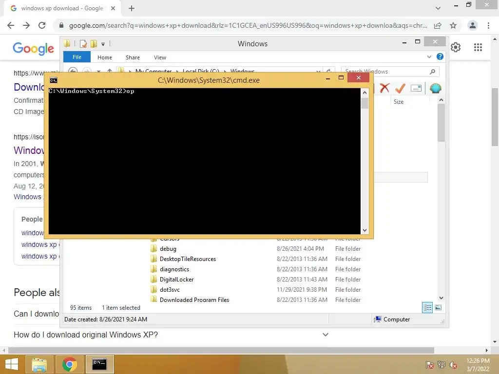Open Explorer help question mark icon
Viewport: 499px width, 374px height.
[440, 56]
